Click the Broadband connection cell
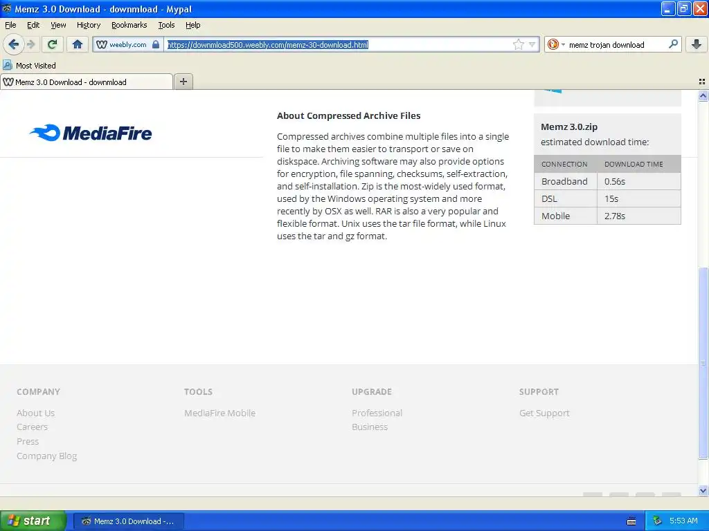Screen dimensions: 709x531 pyautogui.click(x=565, y=181)
